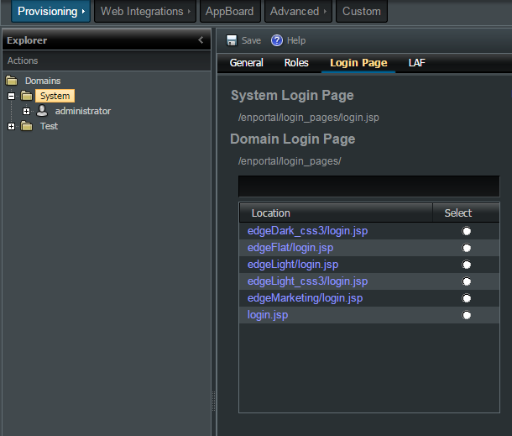Click the Help button label

[x=296, y=40]
